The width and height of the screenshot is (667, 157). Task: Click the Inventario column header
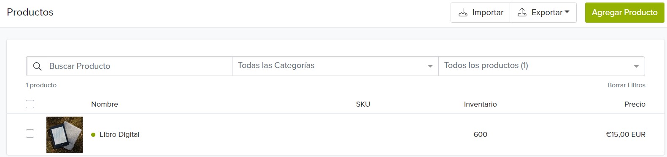pyautogui.click(x=480, y=104)
